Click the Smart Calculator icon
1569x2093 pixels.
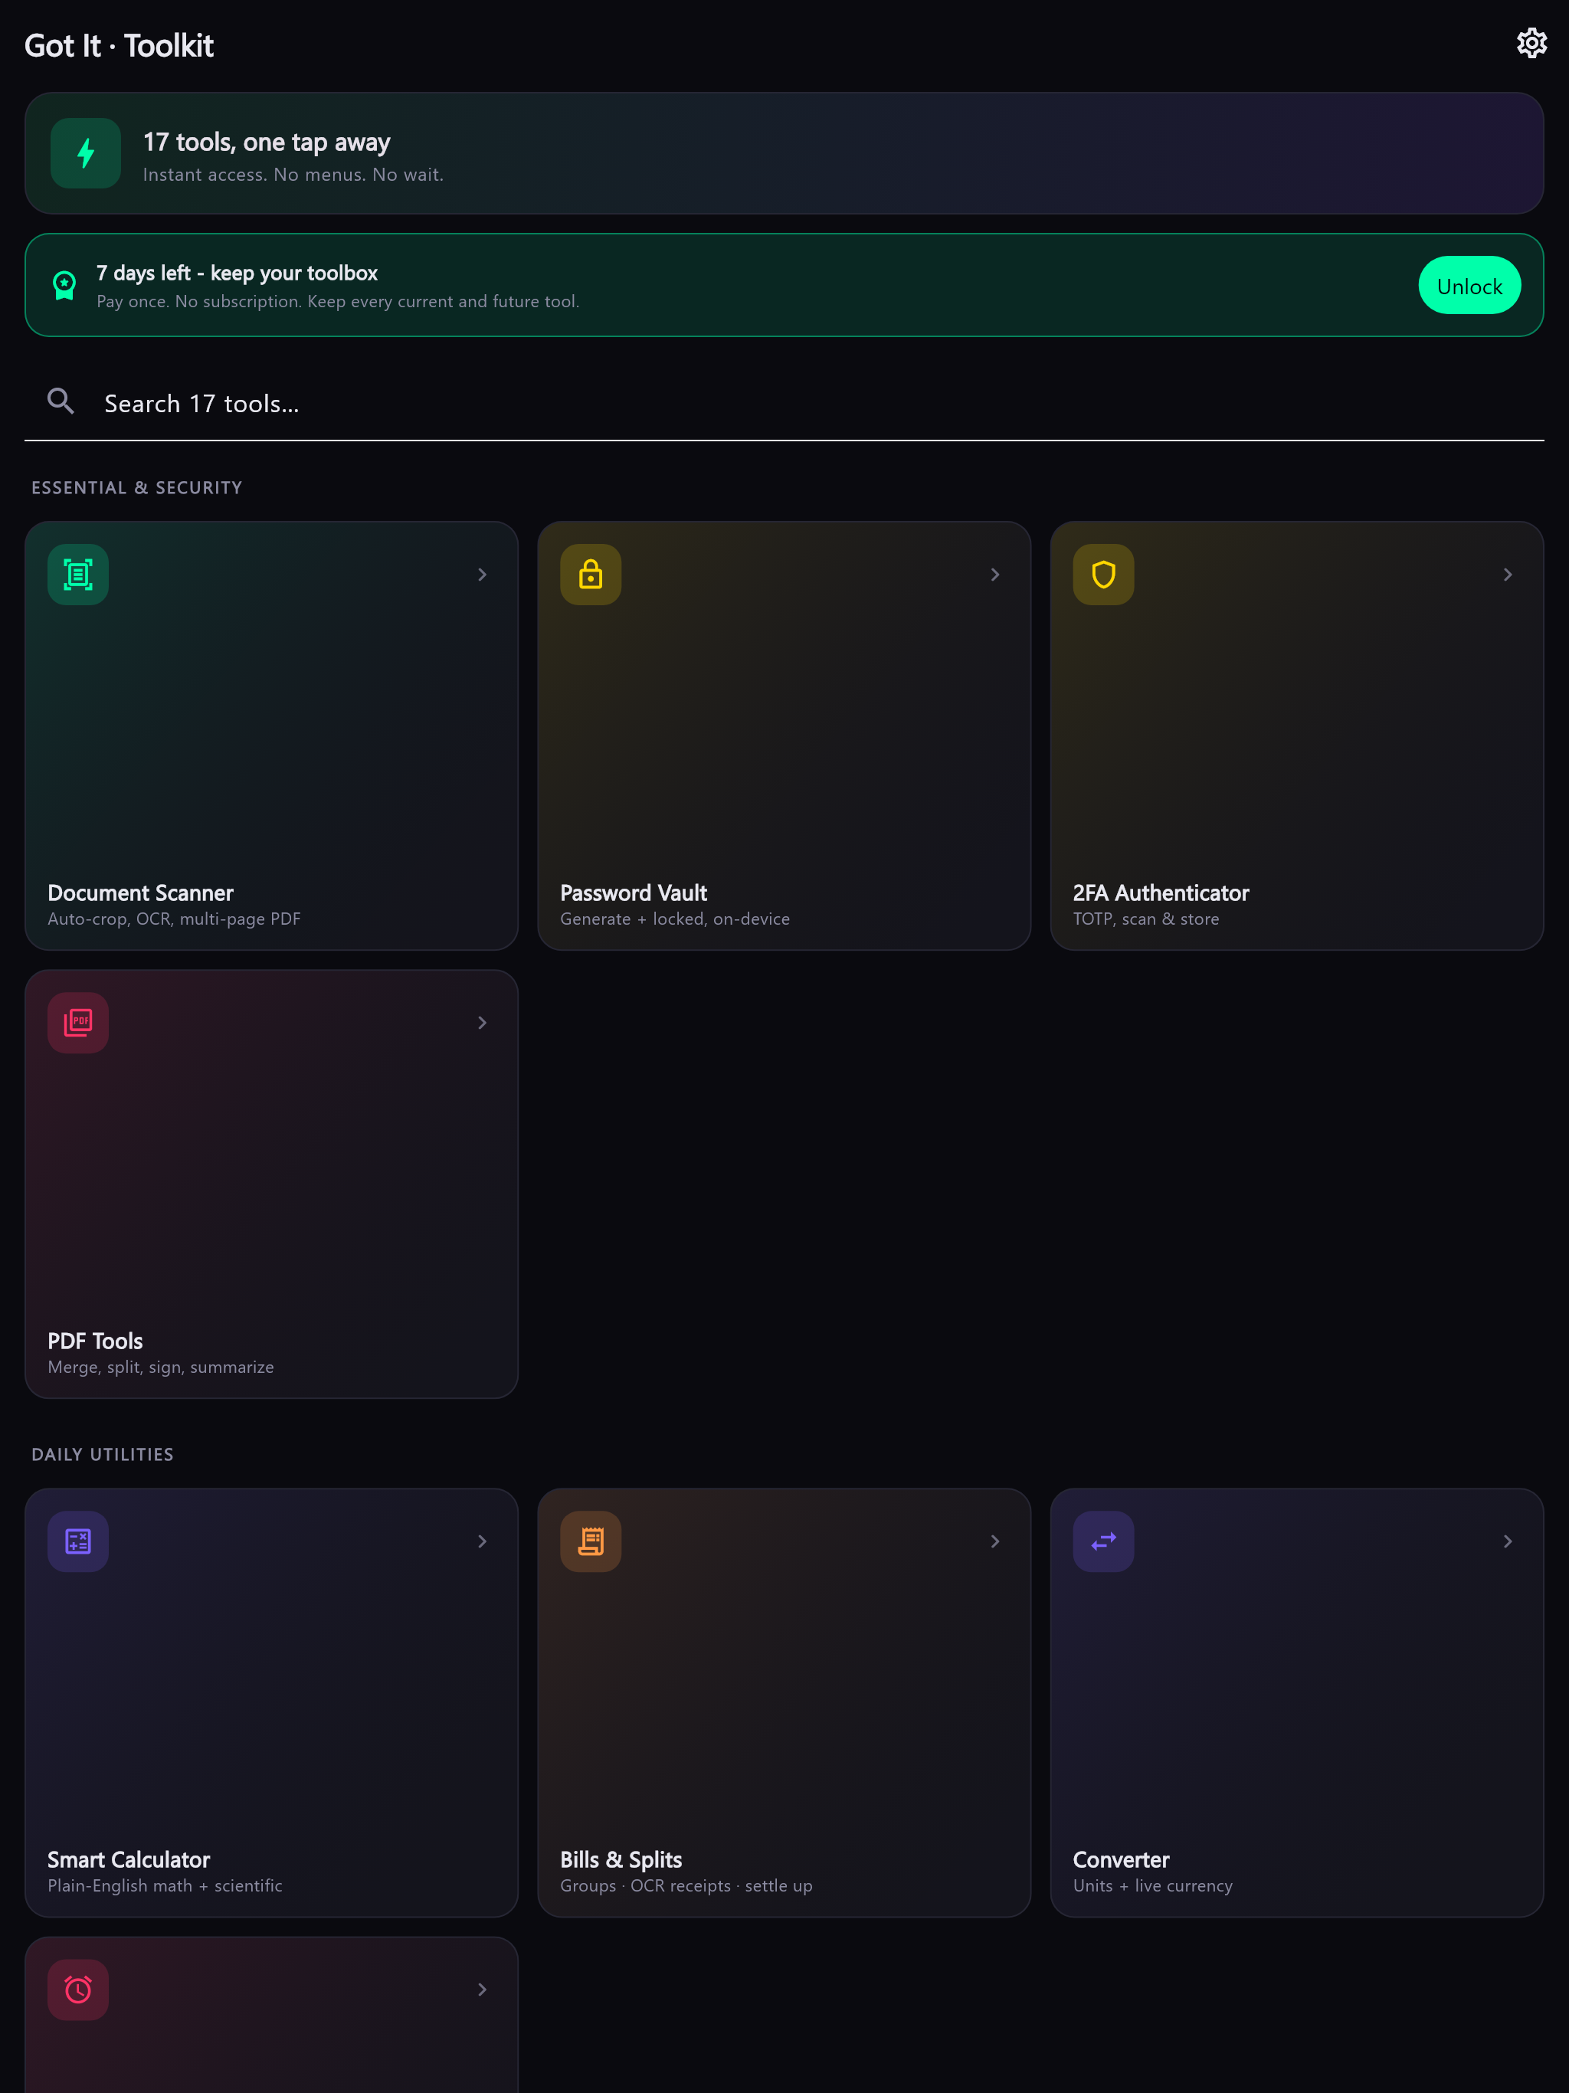79,1541
